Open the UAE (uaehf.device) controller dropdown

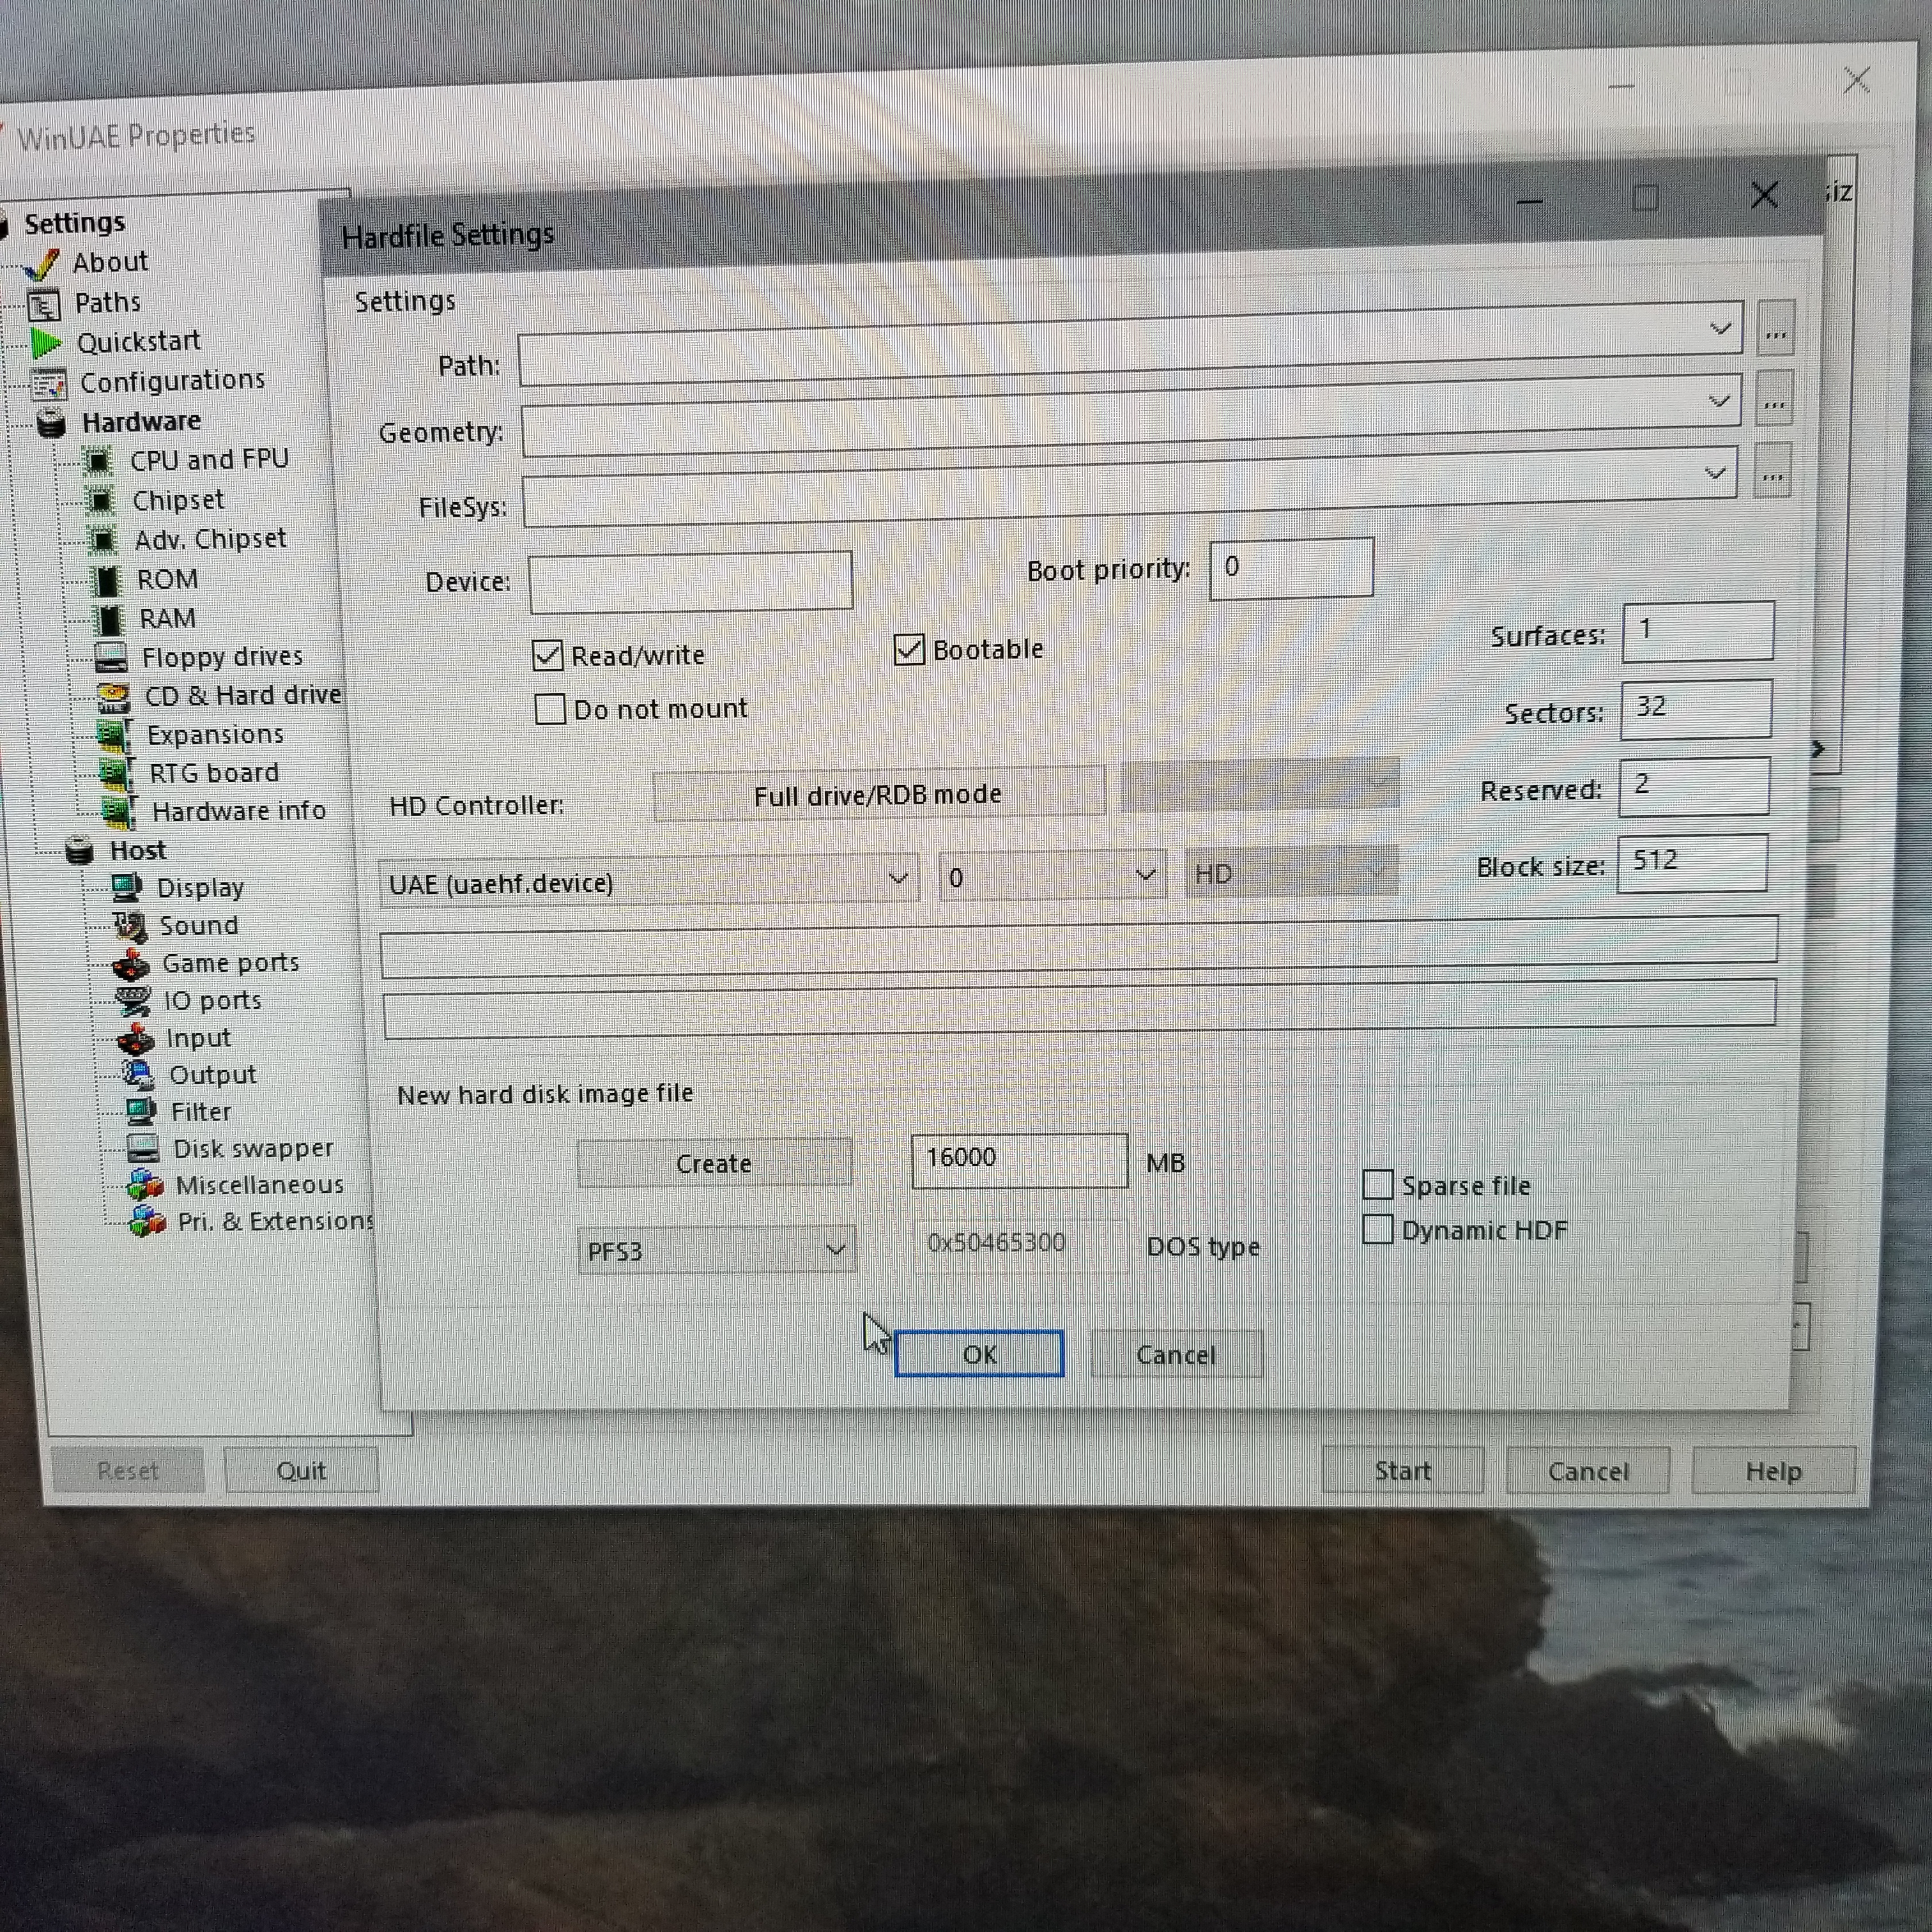click(898, 879)
